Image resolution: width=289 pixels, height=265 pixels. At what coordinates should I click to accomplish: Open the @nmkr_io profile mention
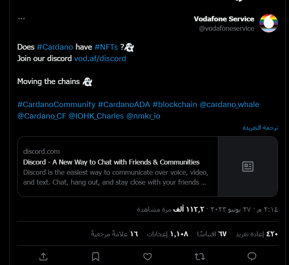point(143,116)
